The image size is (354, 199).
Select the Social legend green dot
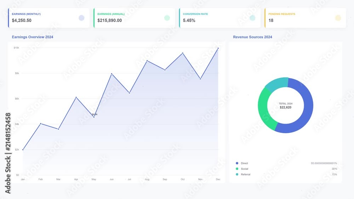click(237, 169)
